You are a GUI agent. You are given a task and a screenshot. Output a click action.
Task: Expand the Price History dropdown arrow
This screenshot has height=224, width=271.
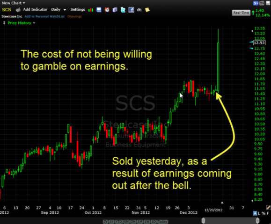[x=34, y=23]
